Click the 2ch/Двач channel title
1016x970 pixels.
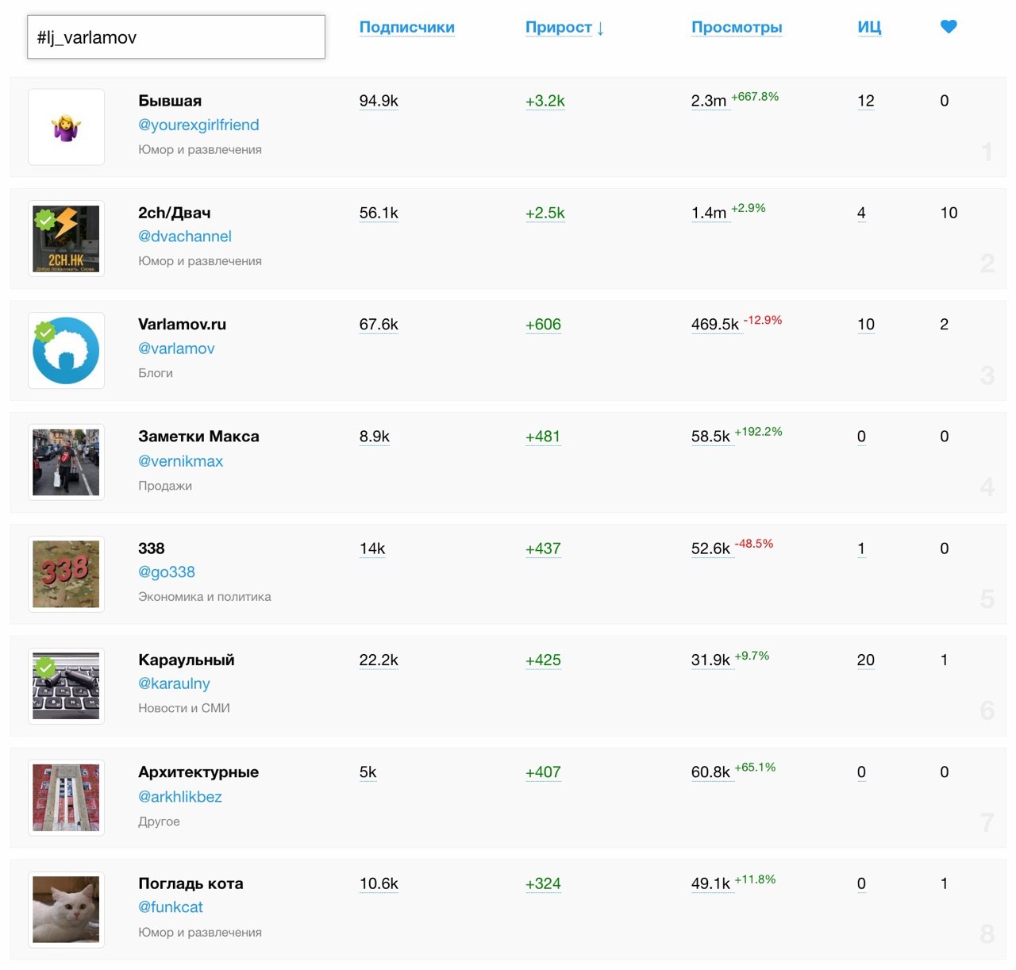coord(175,213)
